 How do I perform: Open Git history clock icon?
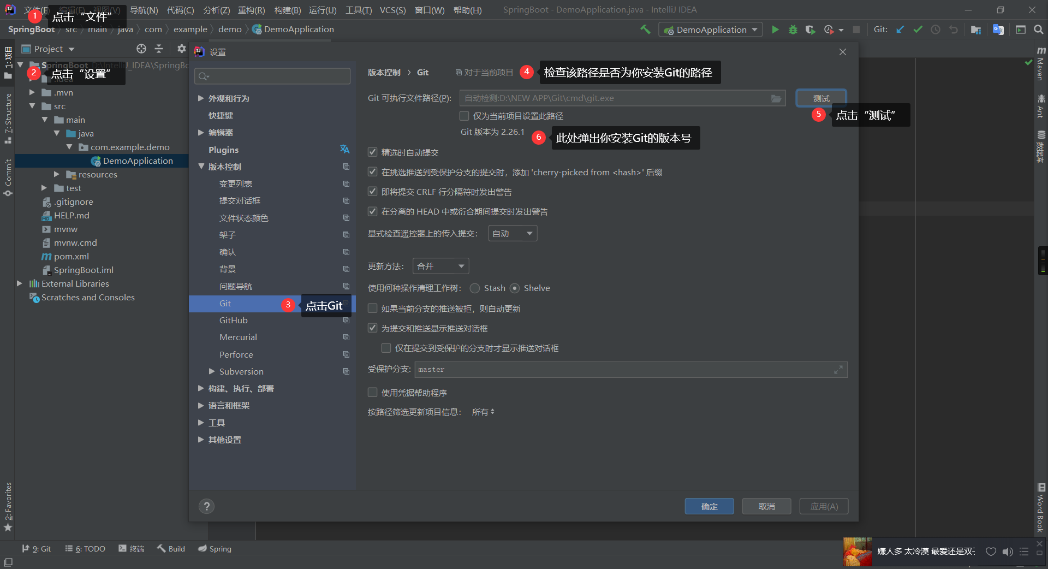tap(936, 29)
